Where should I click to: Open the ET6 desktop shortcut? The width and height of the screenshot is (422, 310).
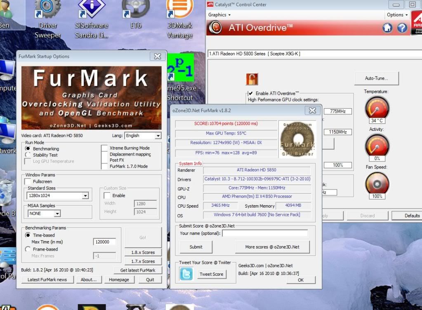136,15
